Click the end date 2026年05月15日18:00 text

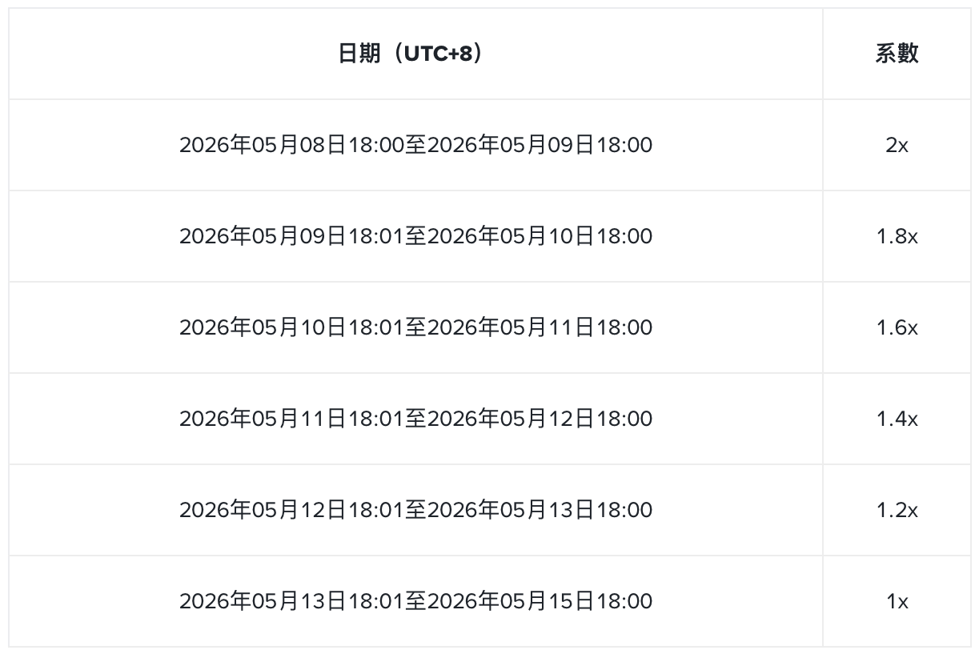pos(540,601)
